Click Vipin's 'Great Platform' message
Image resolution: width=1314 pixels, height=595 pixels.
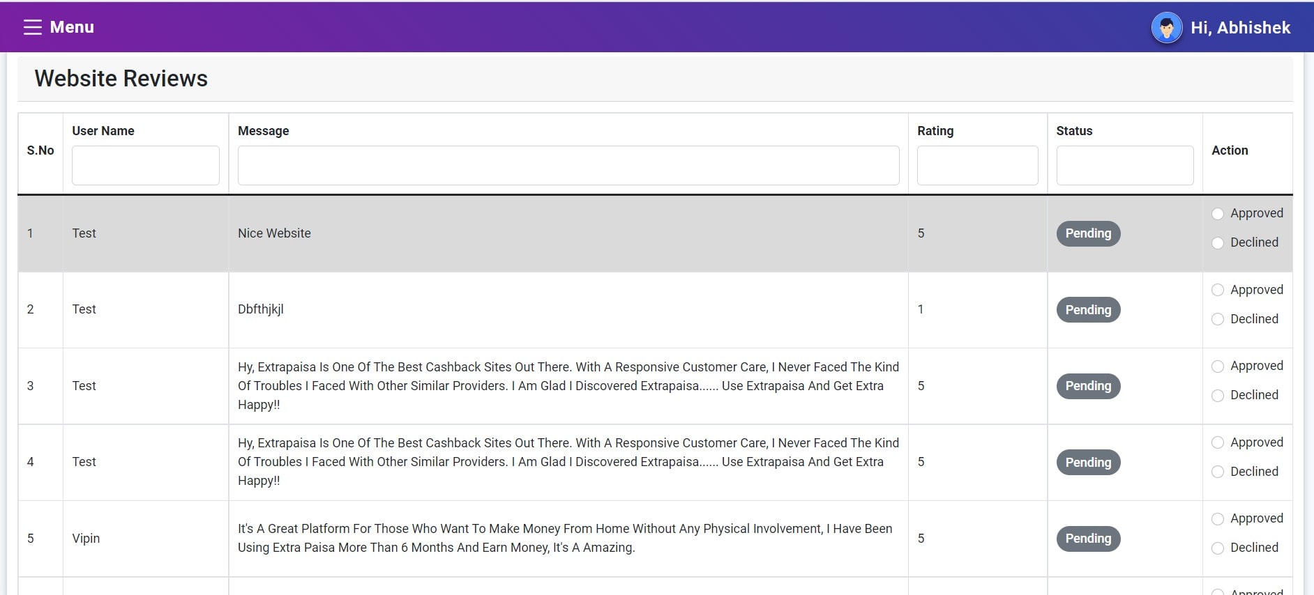coord(565,538)
